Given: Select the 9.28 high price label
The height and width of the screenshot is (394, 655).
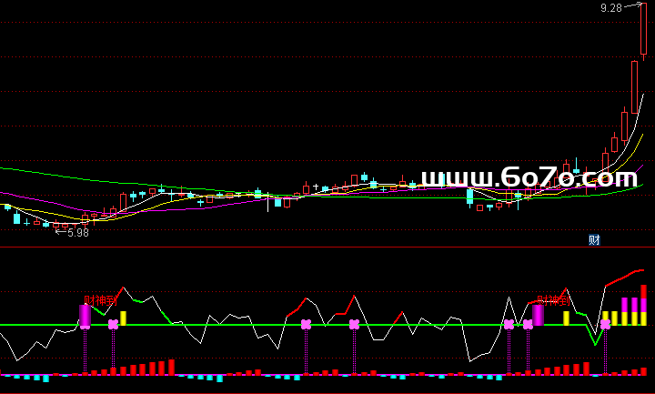Looking at the screenshot, I should [610, 8].
